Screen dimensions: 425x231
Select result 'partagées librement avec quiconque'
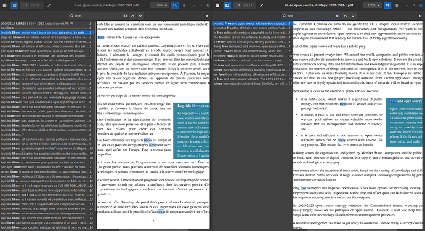(47, 51)
